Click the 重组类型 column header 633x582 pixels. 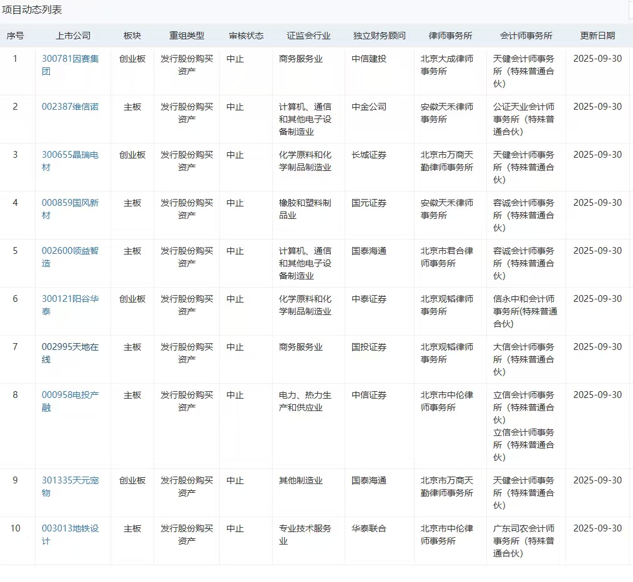point(187,36)
